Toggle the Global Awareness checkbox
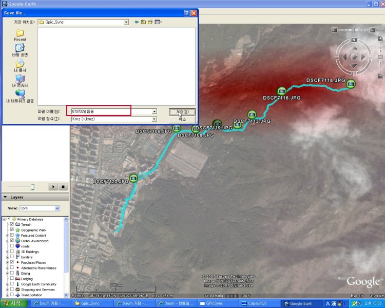This screenshot has width=385, height=308. coord(12,240)
